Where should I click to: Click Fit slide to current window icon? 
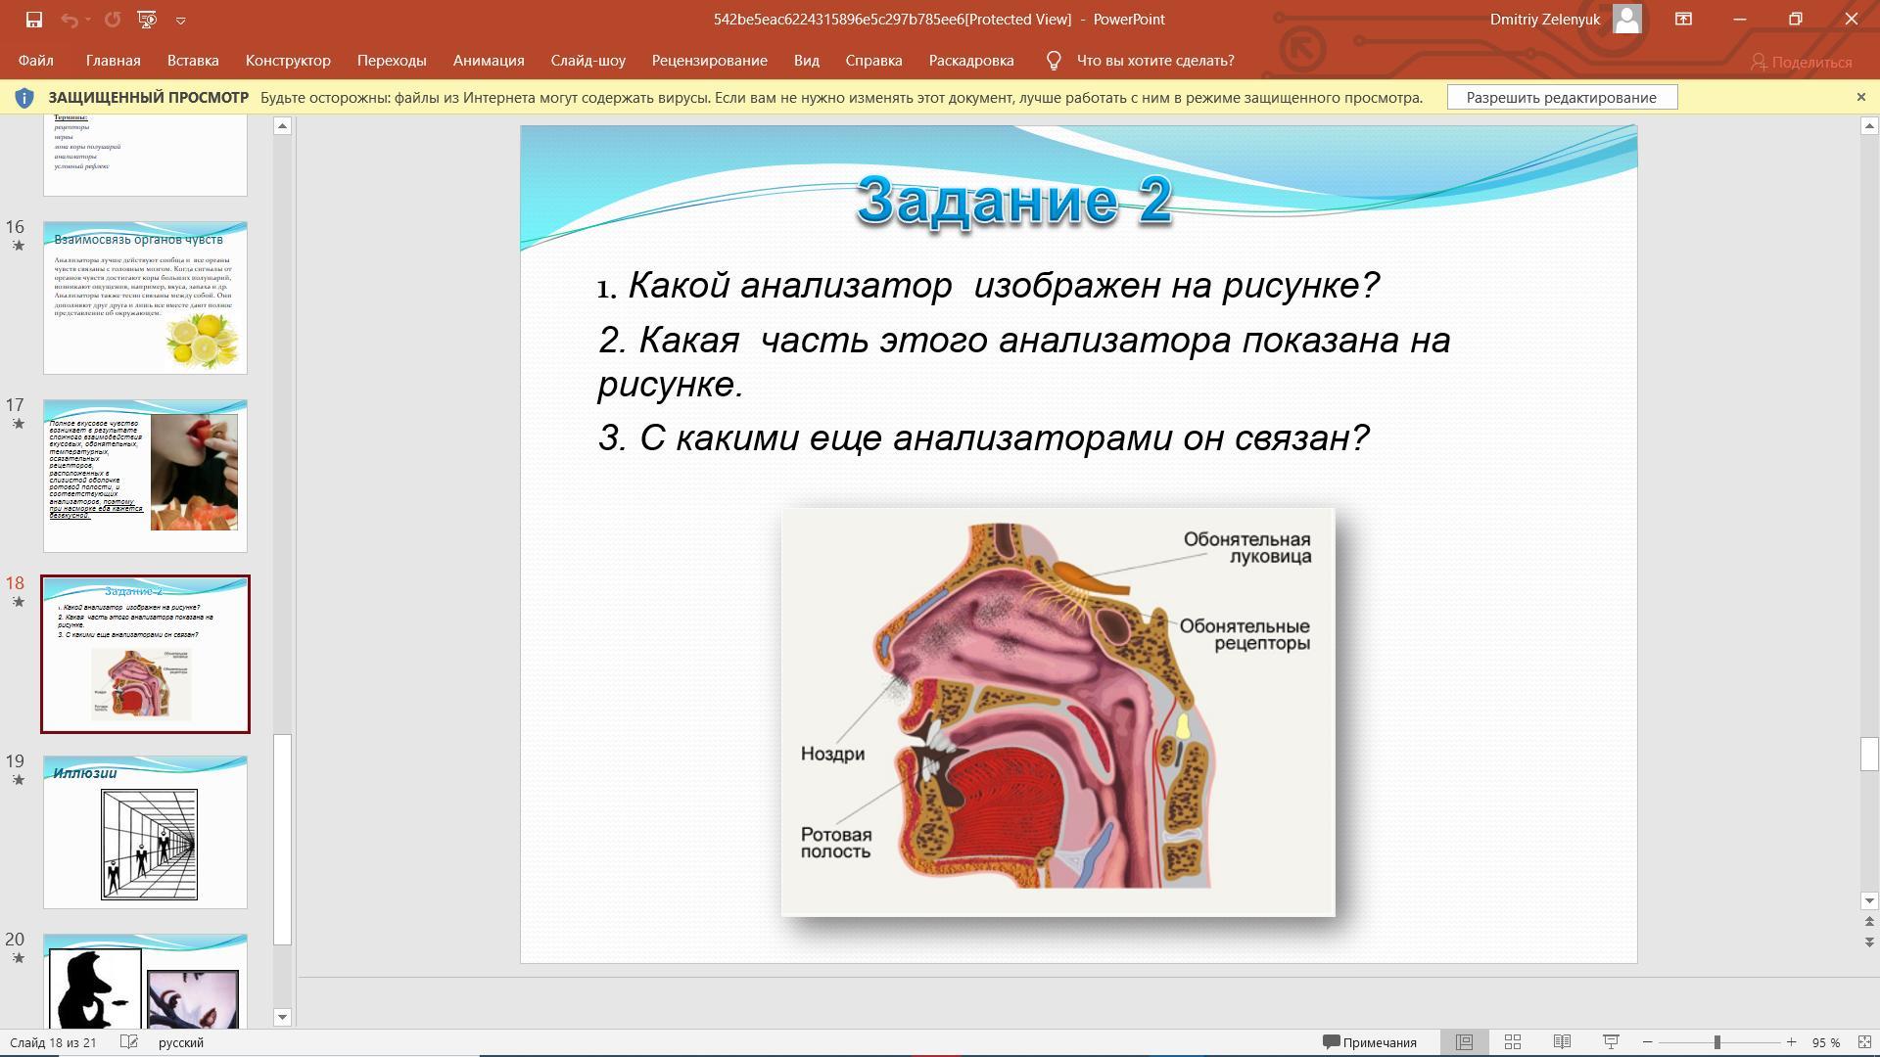click(x=1865, y=1042)
